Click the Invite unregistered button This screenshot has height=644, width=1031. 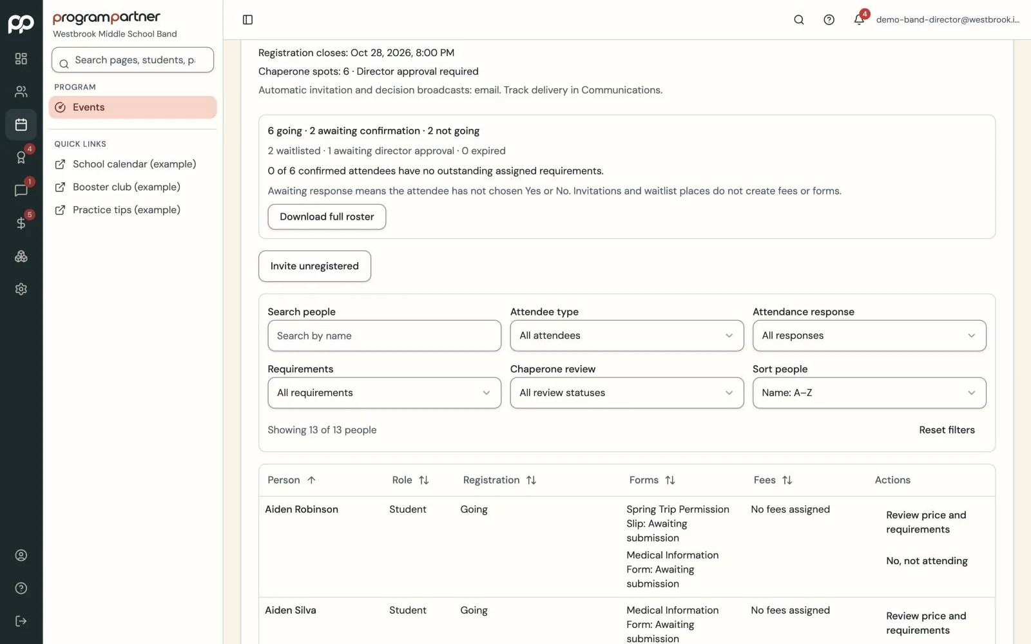pos(314,266)
